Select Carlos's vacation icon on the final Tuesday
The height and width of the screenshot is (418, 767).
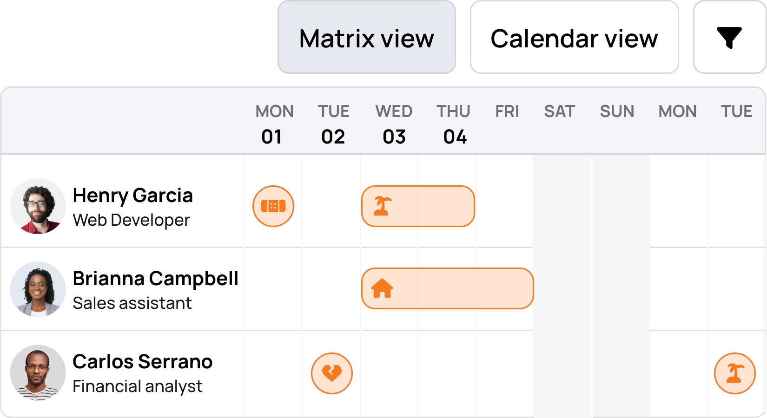[x=736, y=373]
